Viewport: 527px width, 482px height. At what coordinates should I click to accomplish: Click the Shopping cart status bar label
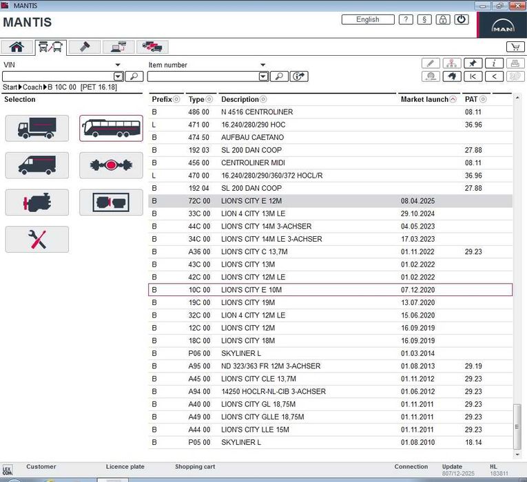point(195,467)
